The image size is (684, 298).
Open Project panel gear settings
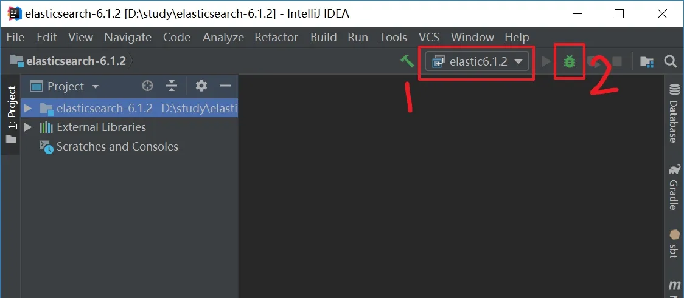(201, 86)
